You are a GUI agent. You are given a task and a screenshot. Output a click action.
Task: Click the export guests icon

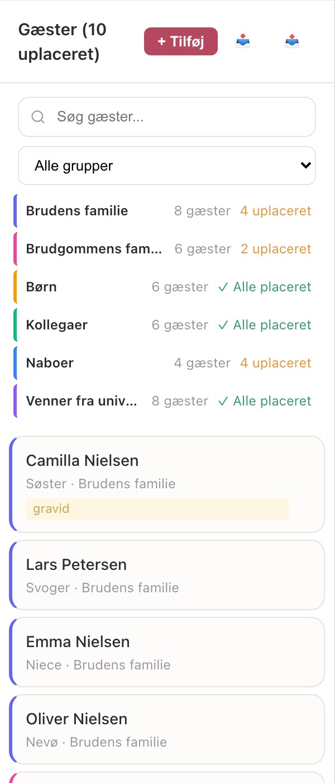coord(291,41)
